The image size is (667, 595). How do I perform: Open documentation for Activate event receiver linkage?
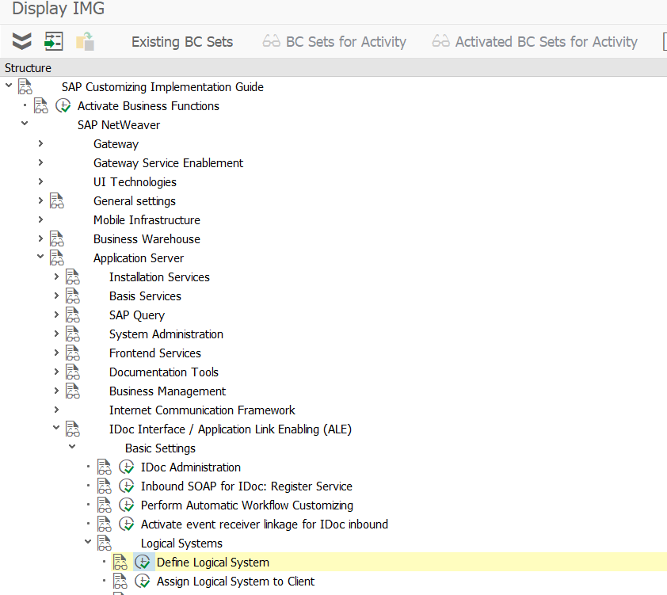pyautogui.click(x=105, y=524)
